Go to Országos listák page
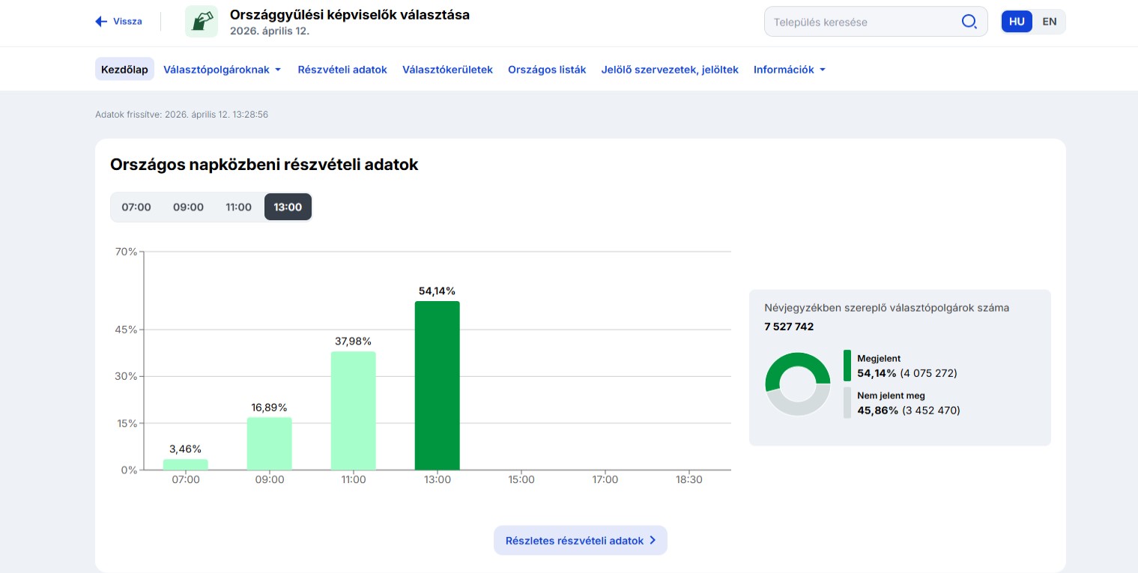Viewport: 1138px width, 573px height. (x=547, y=70)
